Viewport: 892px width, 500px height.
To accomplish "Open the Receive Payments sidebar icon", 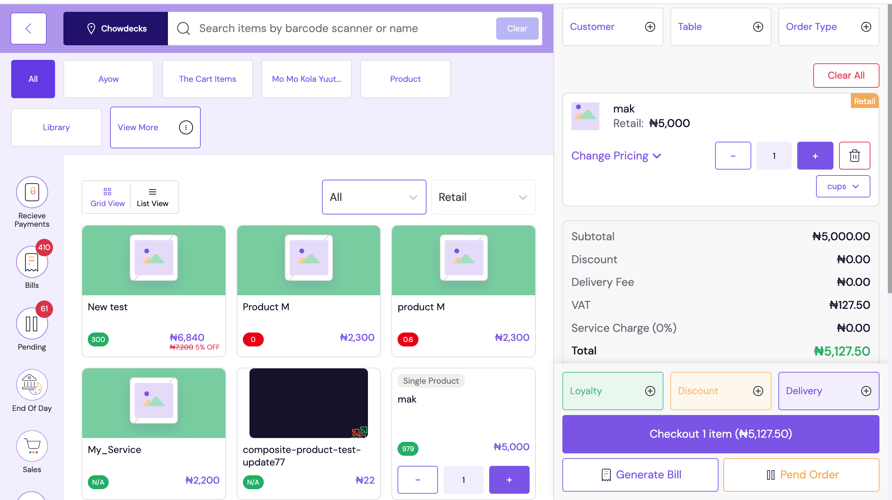I will [x=32, y=192].
